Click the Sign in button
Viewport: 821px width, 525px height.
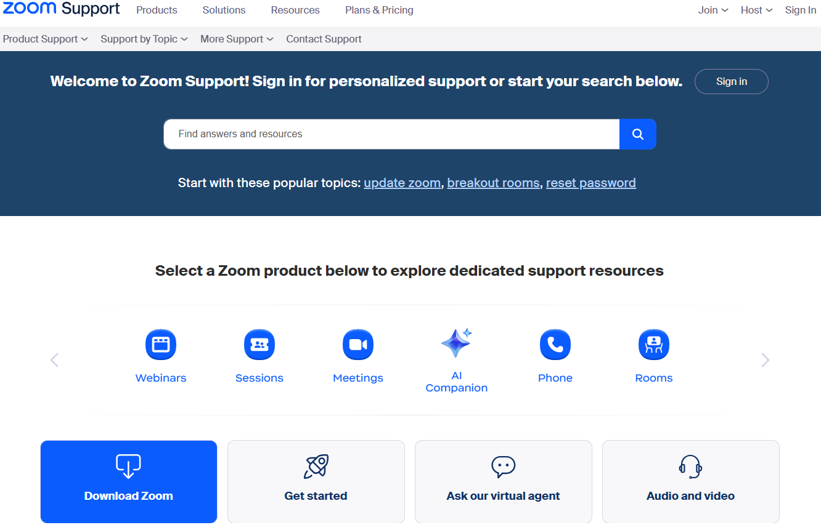731,81
